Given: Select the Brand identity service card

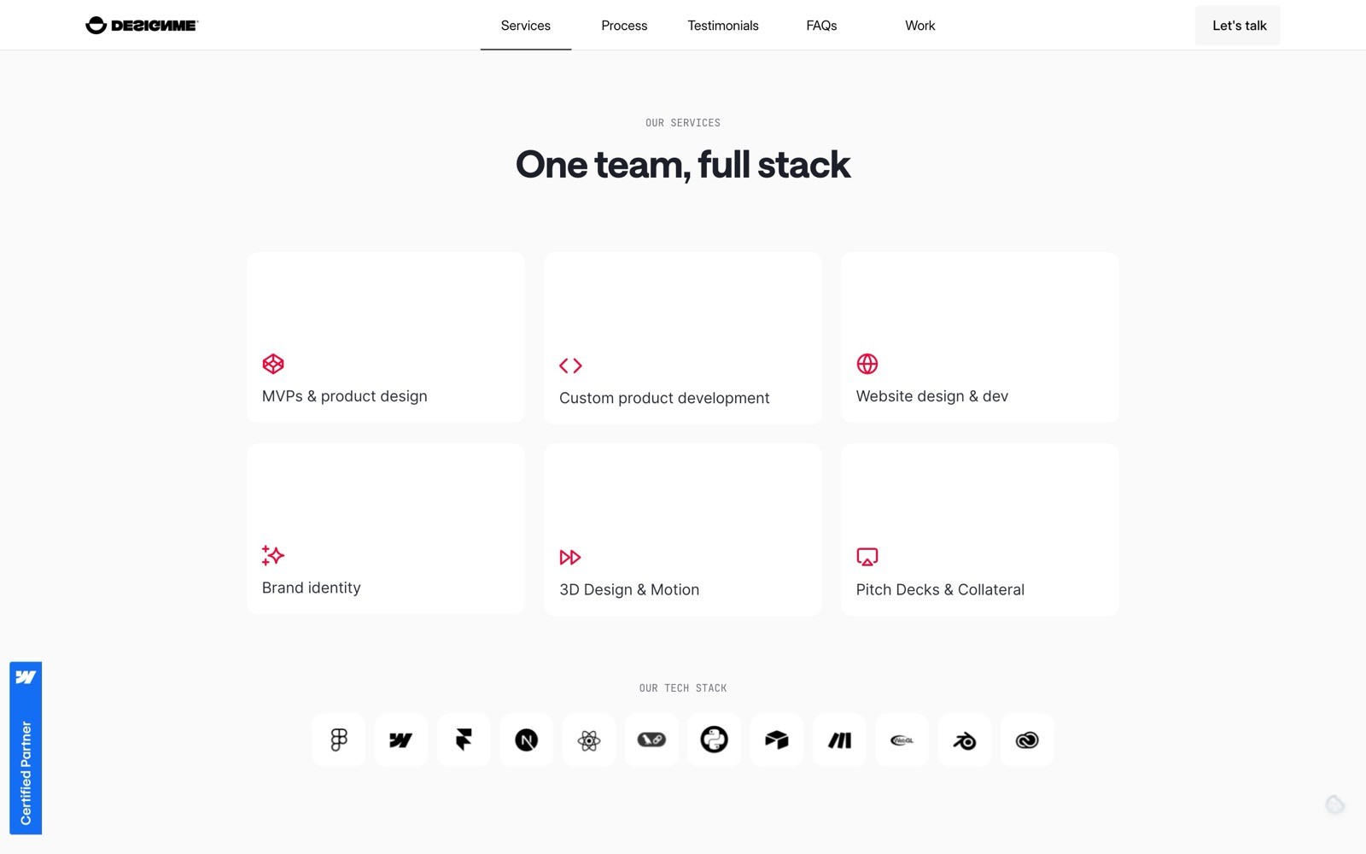Looking at the screenshot, I should point(385,529).
